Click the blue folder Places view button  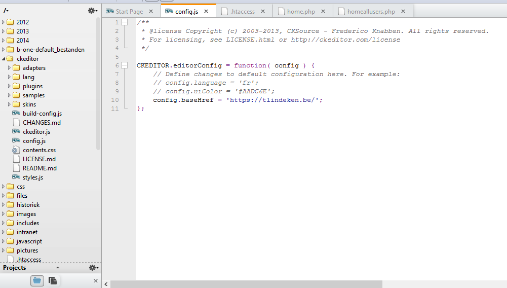coord(37,280)
